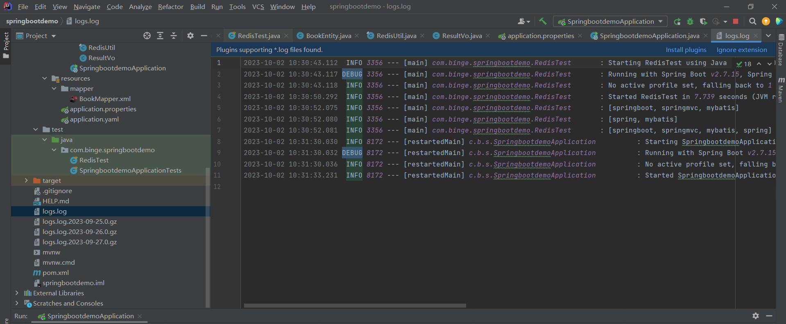Viewport: 786px width, 324px height.
Task: Open Search Everywhere magnifier
Action: [752, 21]
